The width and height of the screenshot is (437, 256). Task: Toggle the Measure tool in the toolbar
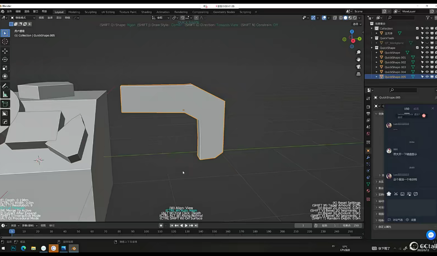(x=5, y=94)
